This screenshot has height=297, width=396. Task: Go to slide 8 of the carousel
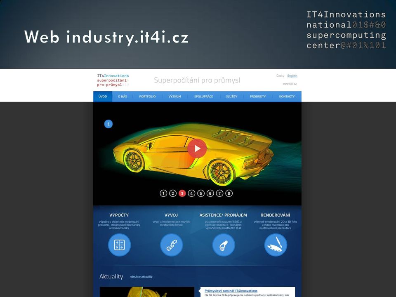tap(229, 193)
